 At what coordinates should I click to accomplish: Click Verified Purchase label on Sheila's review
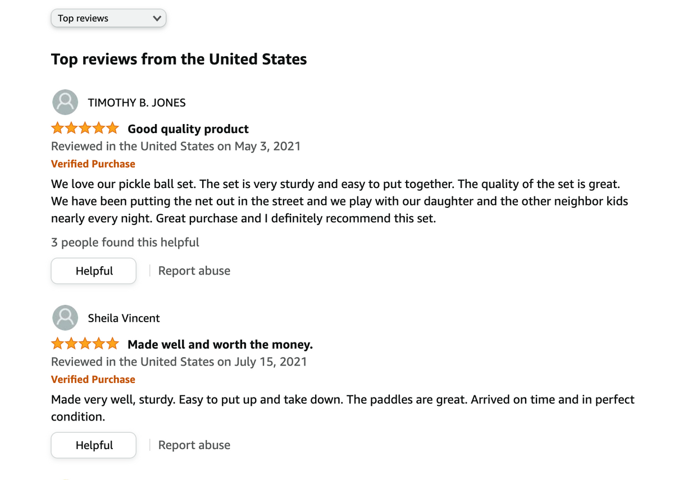93,380
